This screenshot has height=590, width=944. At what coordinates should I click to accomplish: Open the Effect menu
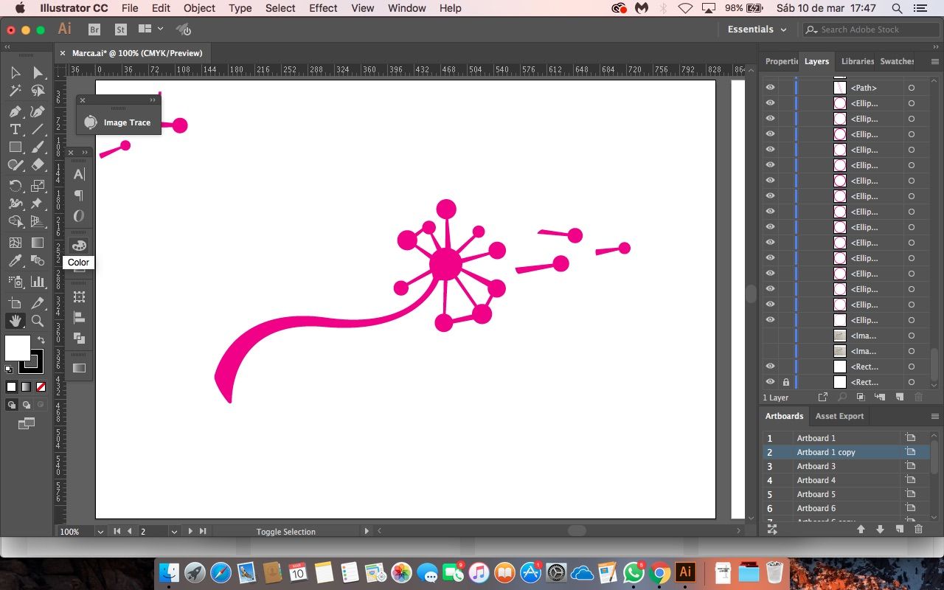[323, 8]
